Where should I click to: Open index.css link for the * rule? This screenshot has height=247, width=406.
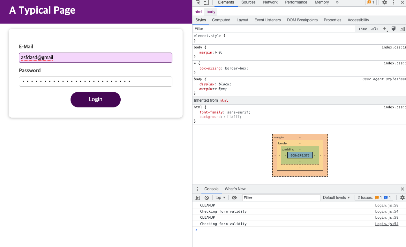point(395,63)
